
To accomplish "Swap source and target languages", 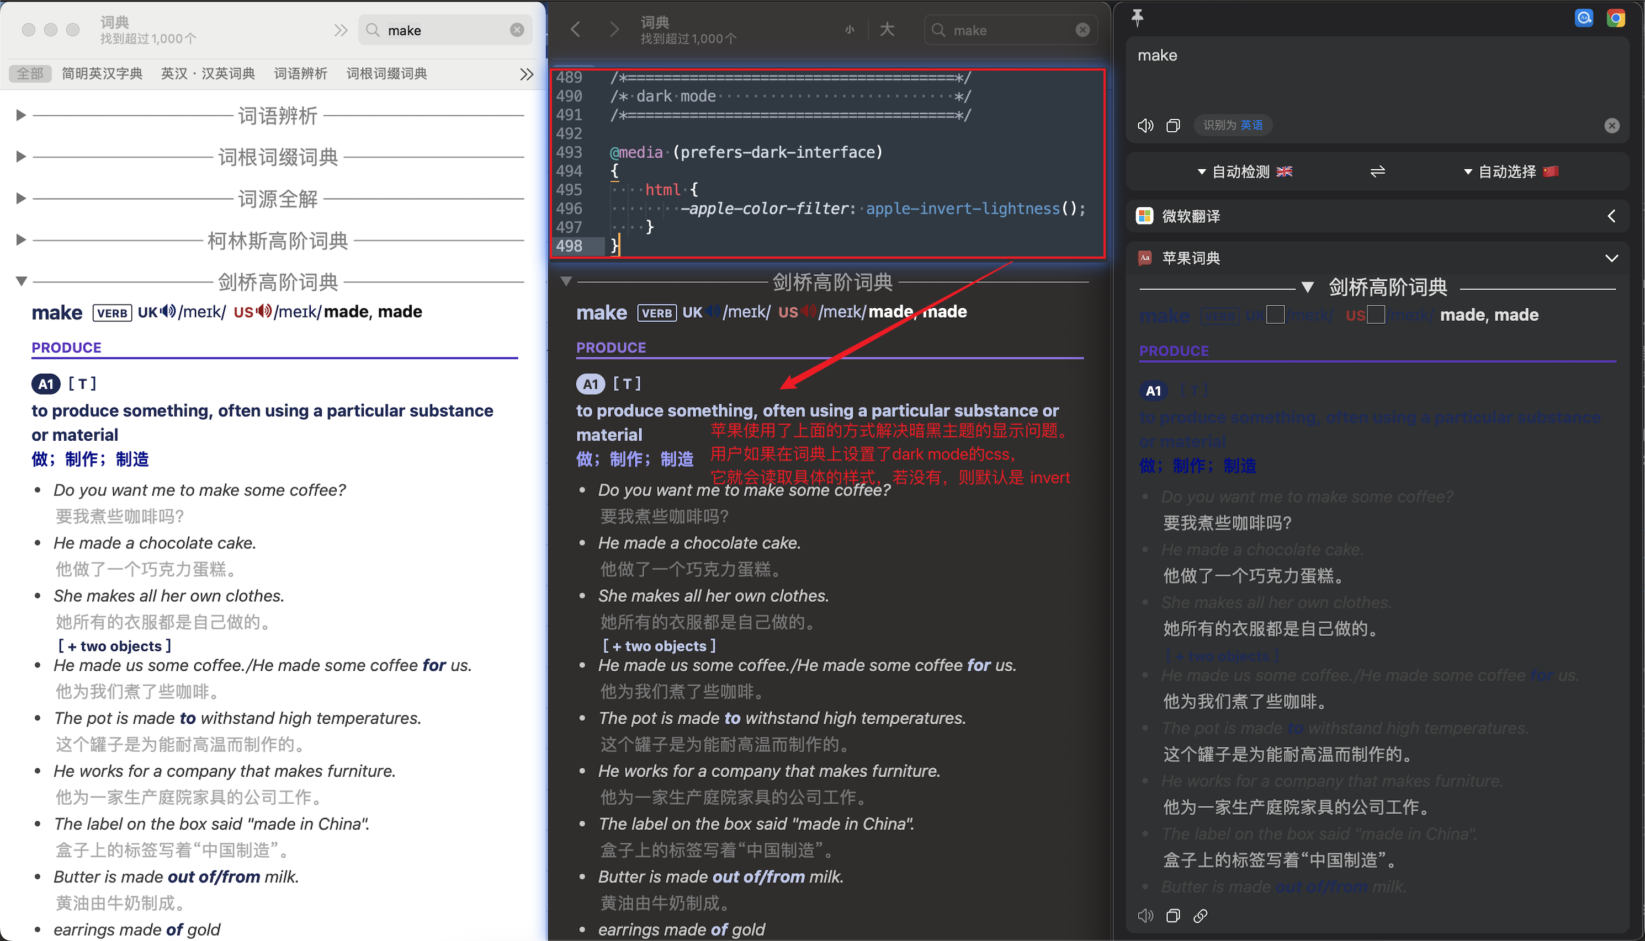I will [x=1377, y=172].
